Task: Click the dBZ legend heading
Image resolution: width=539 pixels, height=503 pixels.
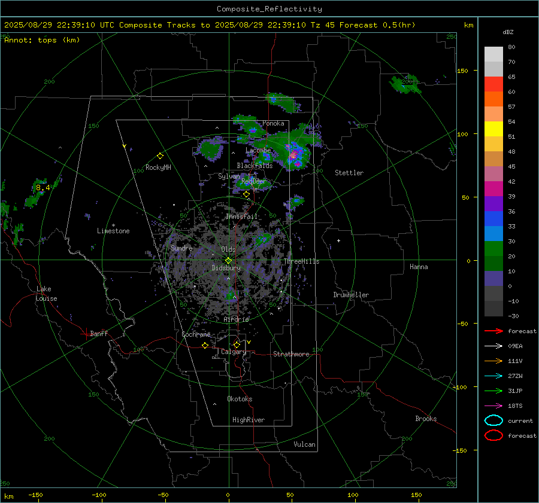Action: pos(508,32)
